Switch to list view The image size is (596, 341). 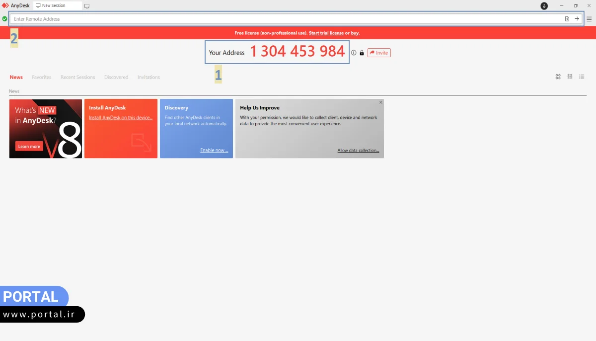tap(582, 77)
